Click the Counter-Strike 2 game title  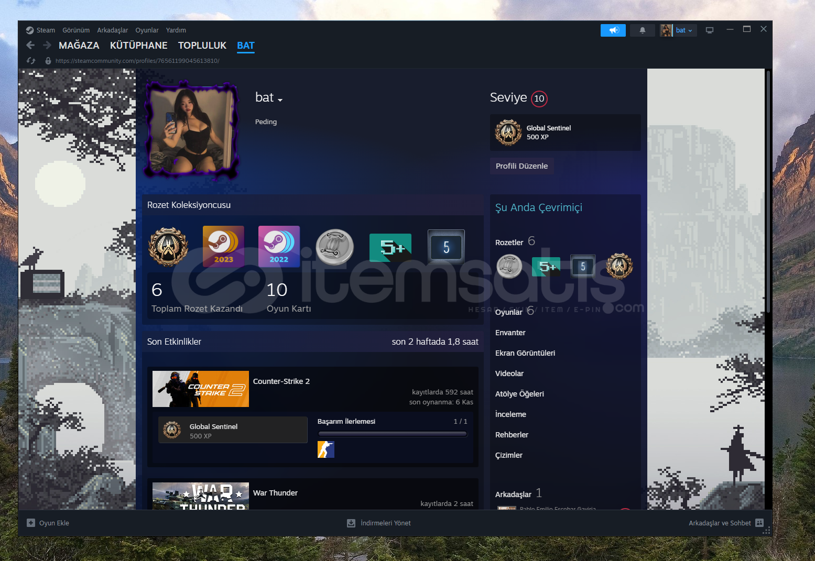click(281, 381)
